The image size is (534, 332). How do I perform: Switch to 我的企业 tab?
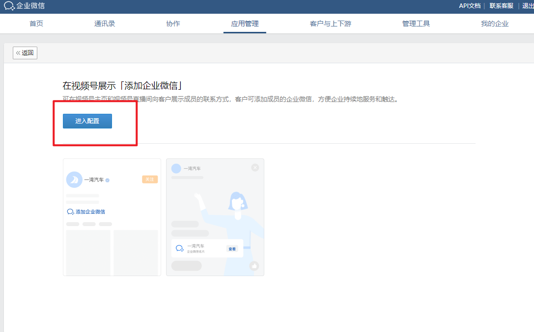[x=495, y=24]
